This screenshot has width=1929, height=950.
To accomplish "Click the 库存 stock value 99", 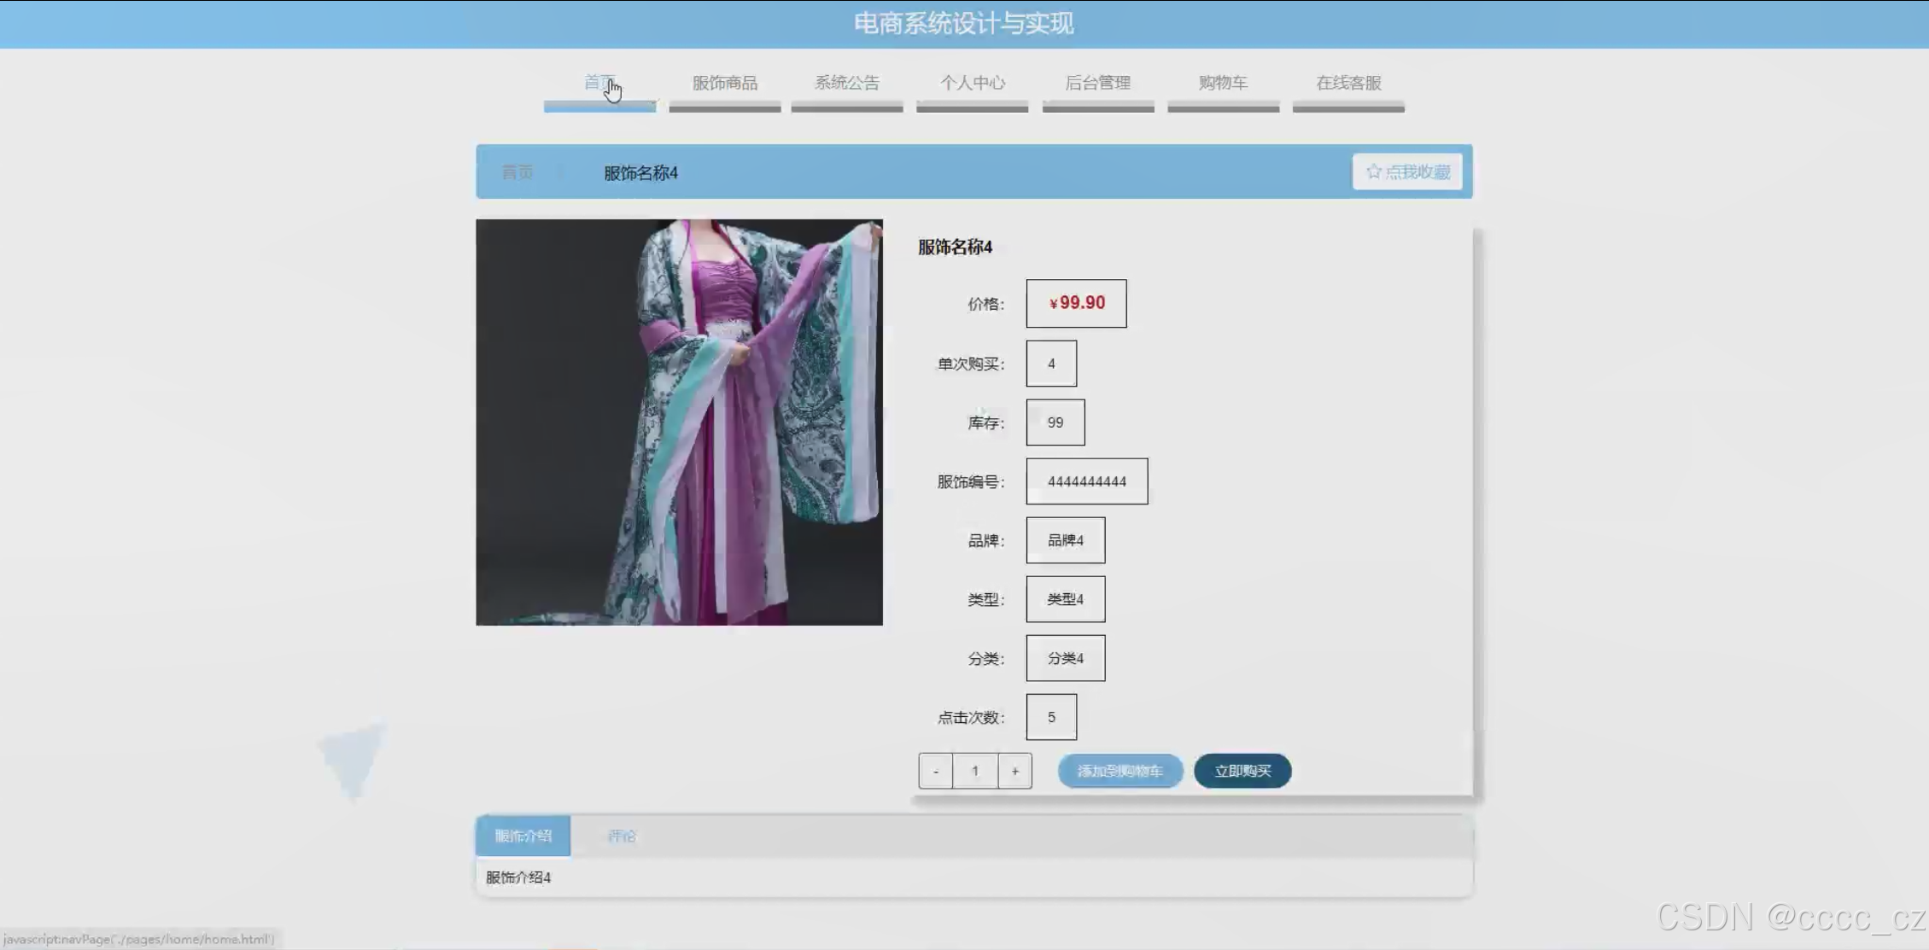I will (1055, 423).
